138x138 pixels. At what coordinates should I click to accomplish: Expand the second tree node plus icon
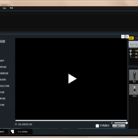tap(131, 54)
